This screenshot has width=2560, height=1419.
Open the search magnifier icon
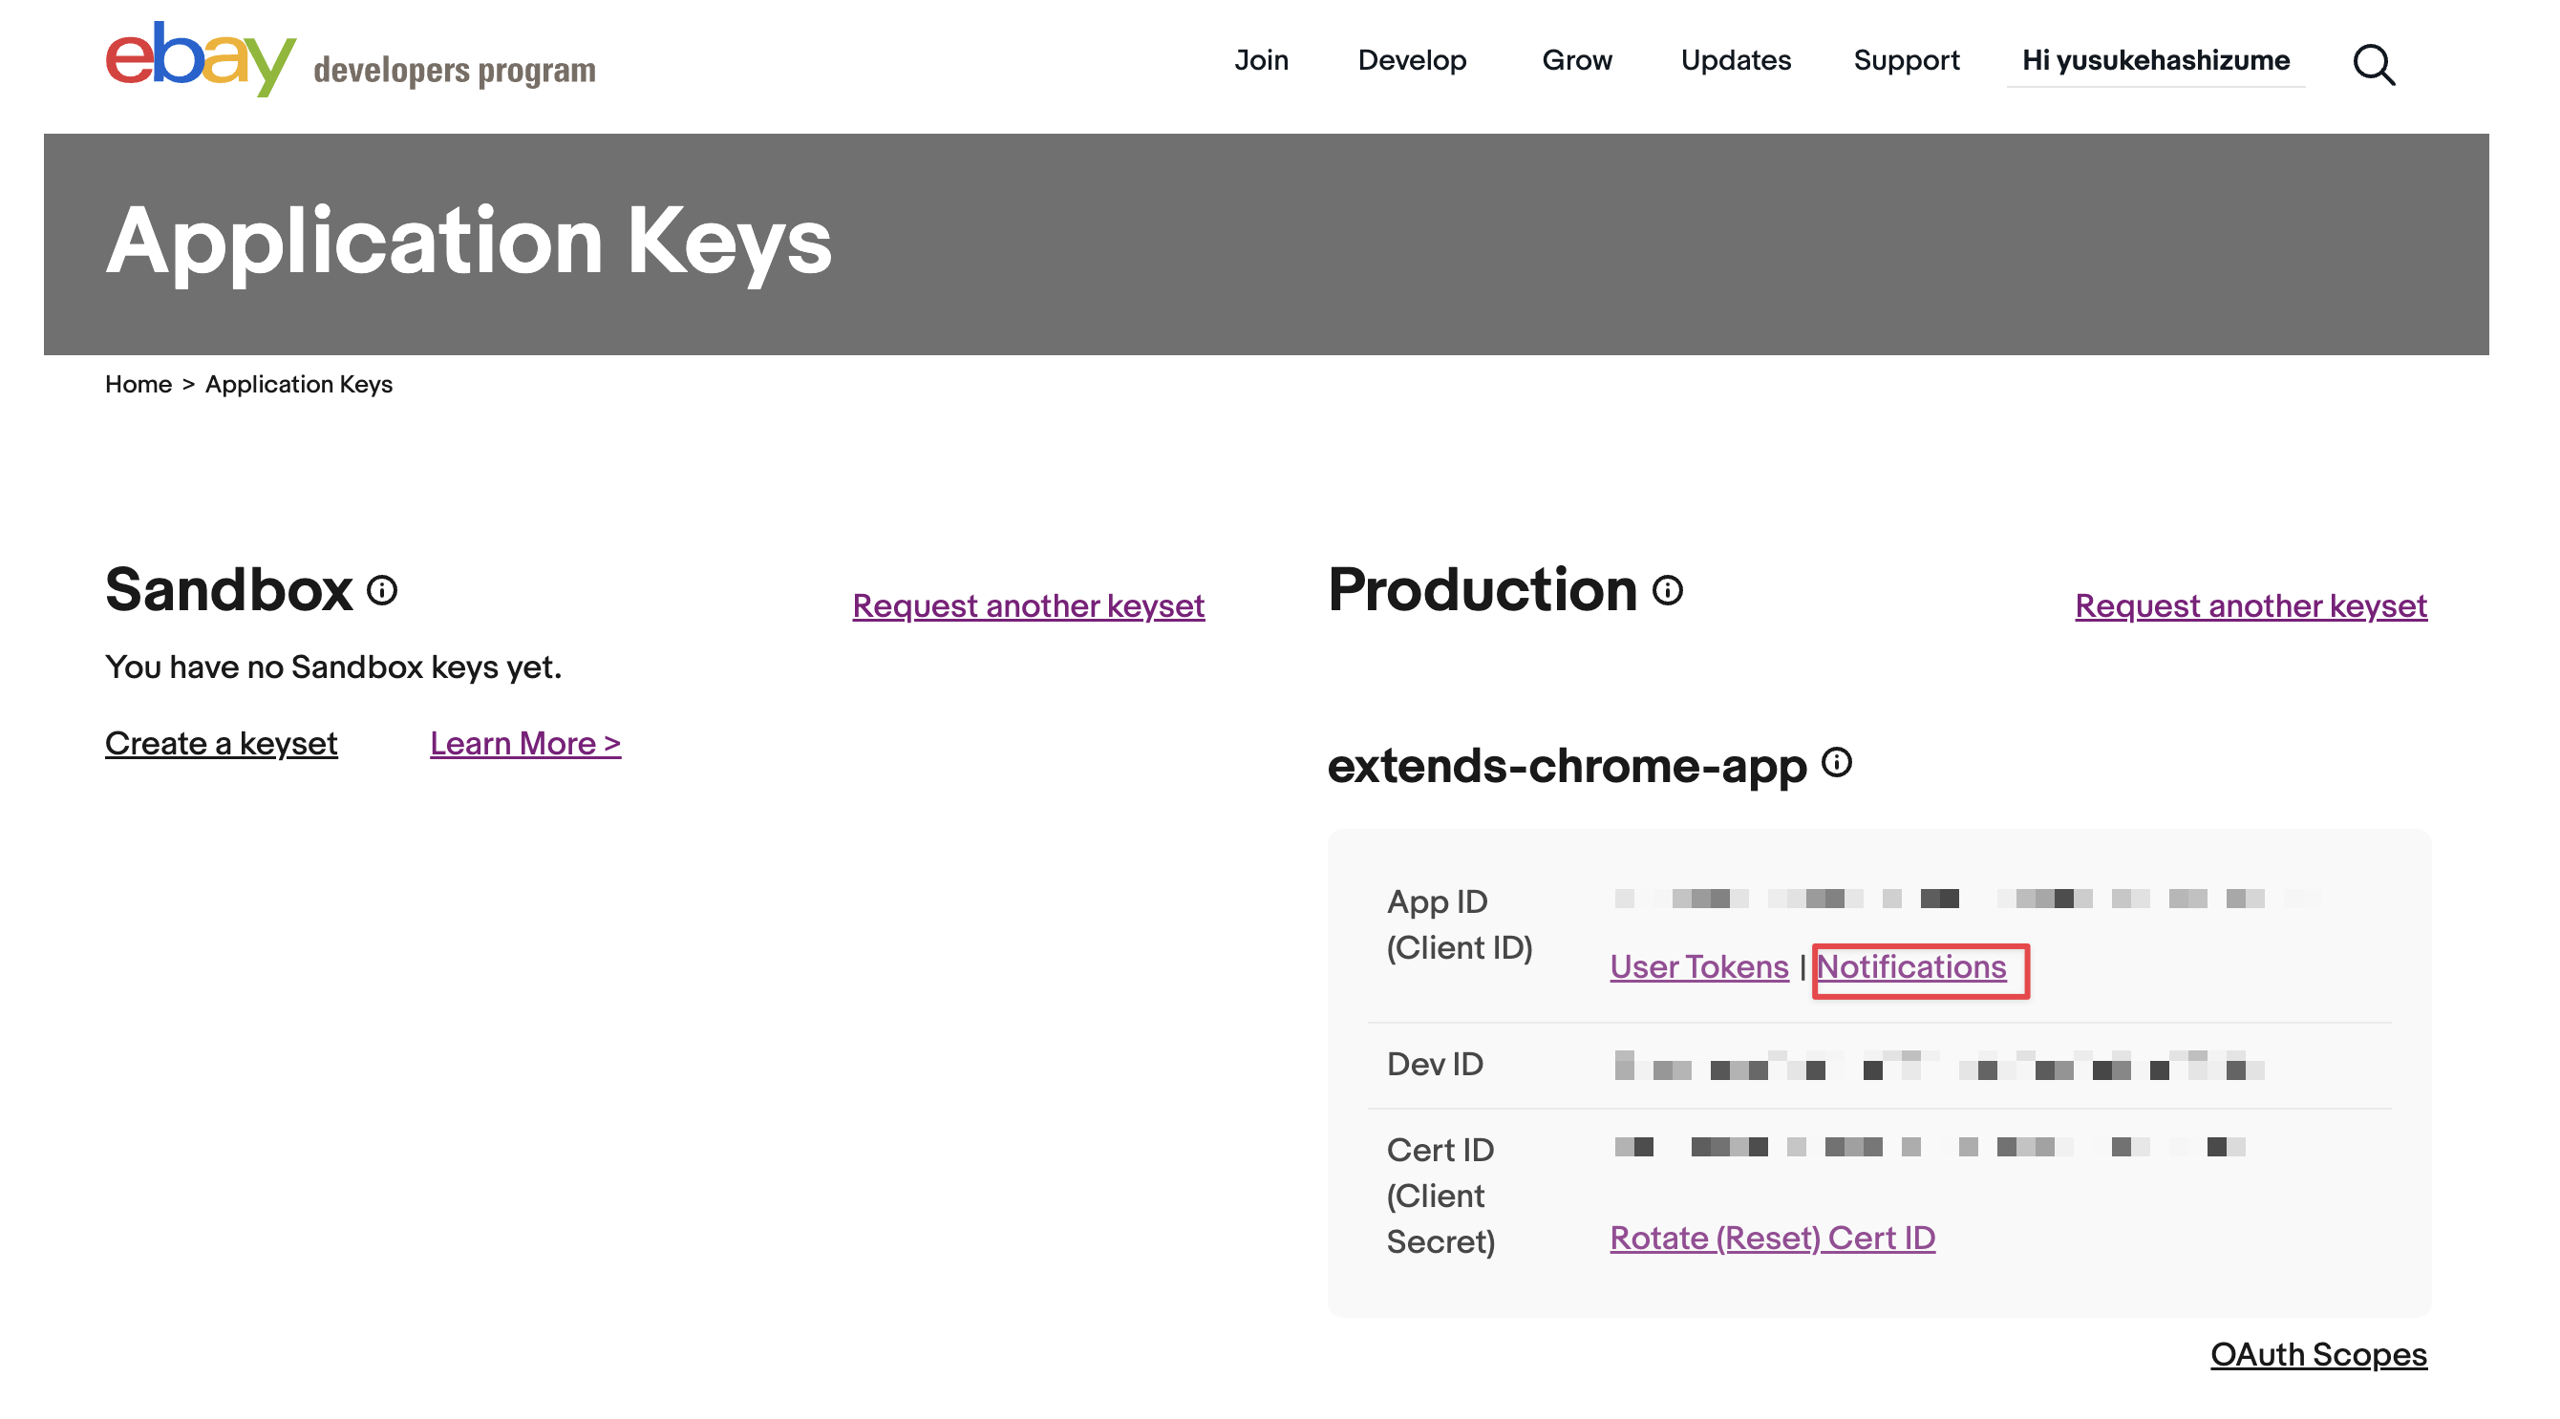[2373, 65]
